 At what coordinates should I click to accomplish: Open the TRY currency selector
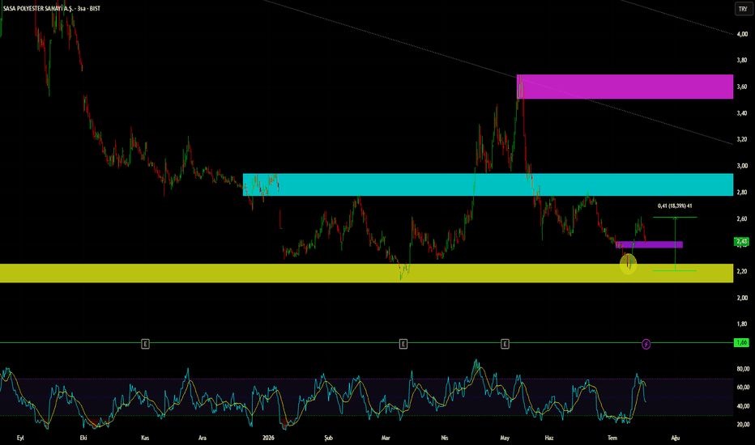(x=743, y=9)
